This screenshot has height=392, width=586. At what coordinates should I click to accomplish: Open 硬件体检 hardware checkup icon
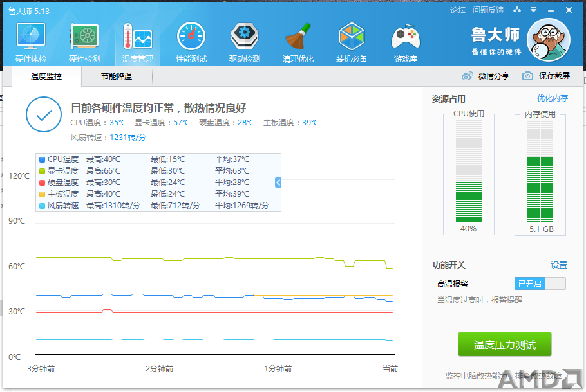pyautogui.click(x=31, y=37)
